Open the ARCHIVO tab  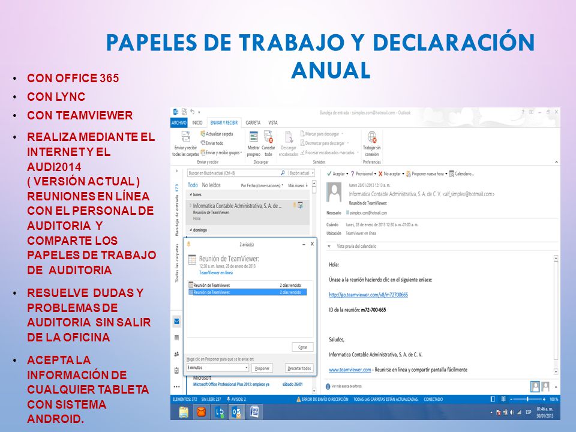coord(179,122)
